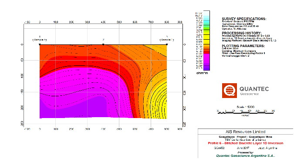Select station 2 triangle marker on profile
Viewport: 294px width, 159px height.
tap(103, 44)
